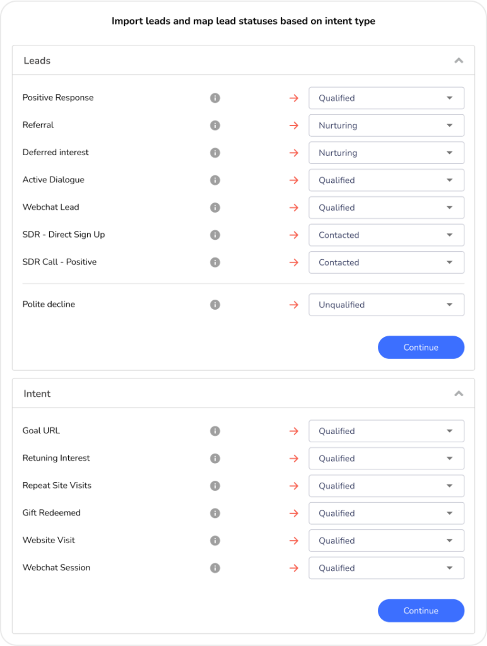Collapse the Intent section
Image resolution: width=487 pixels, height=646 pixels.
(x=459, y=394)
